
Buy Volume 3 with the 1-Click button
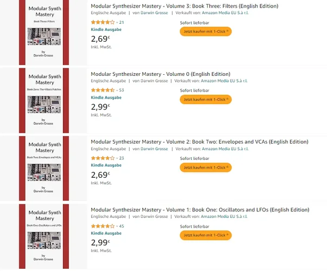click(x=206, y=31)
